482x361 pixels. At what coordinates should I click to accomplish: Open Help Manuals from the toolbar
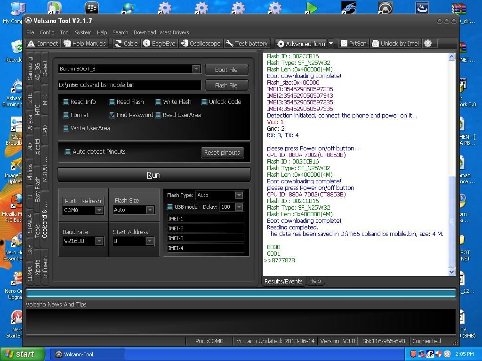click(x=85, y=43)
